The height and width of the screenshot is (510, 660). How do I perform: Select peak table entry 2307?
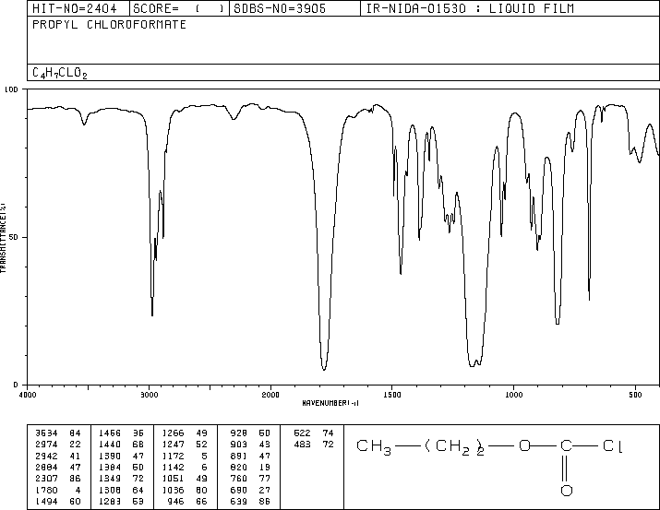[x=58, y=479]
